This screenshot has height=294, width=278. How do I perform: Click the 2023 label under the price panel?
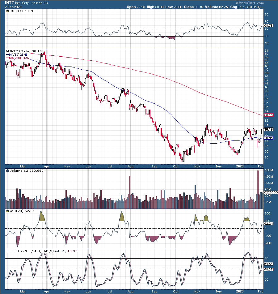tap(240, 166)
